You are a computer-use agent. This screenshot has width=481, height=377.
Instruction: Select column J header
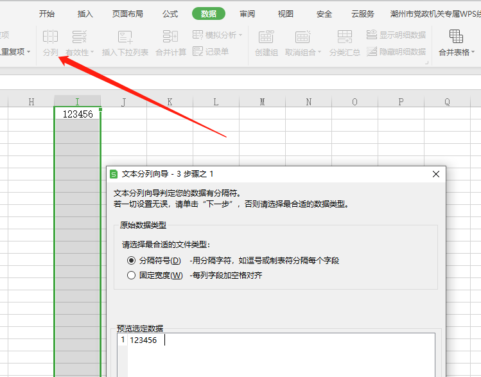pyautogui.click(x=124, y=101)
